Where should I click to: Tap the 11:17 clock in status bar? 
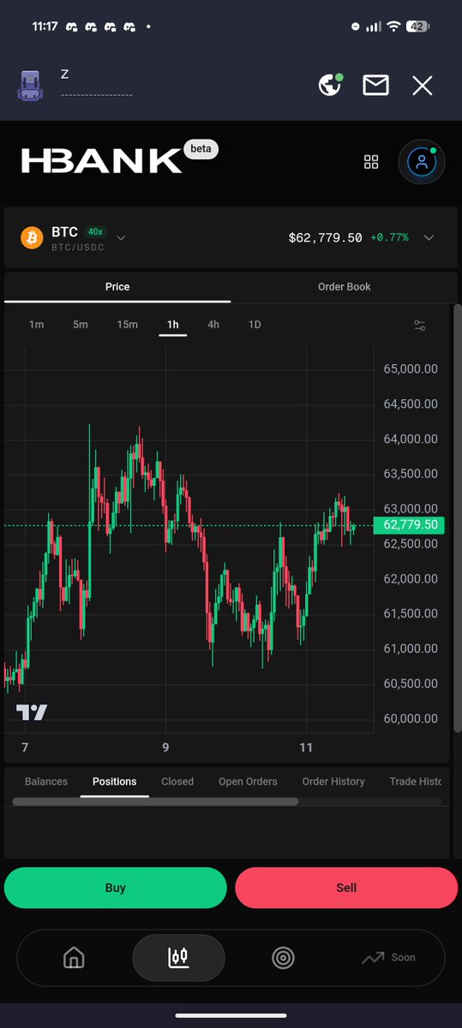pos(45,27)
